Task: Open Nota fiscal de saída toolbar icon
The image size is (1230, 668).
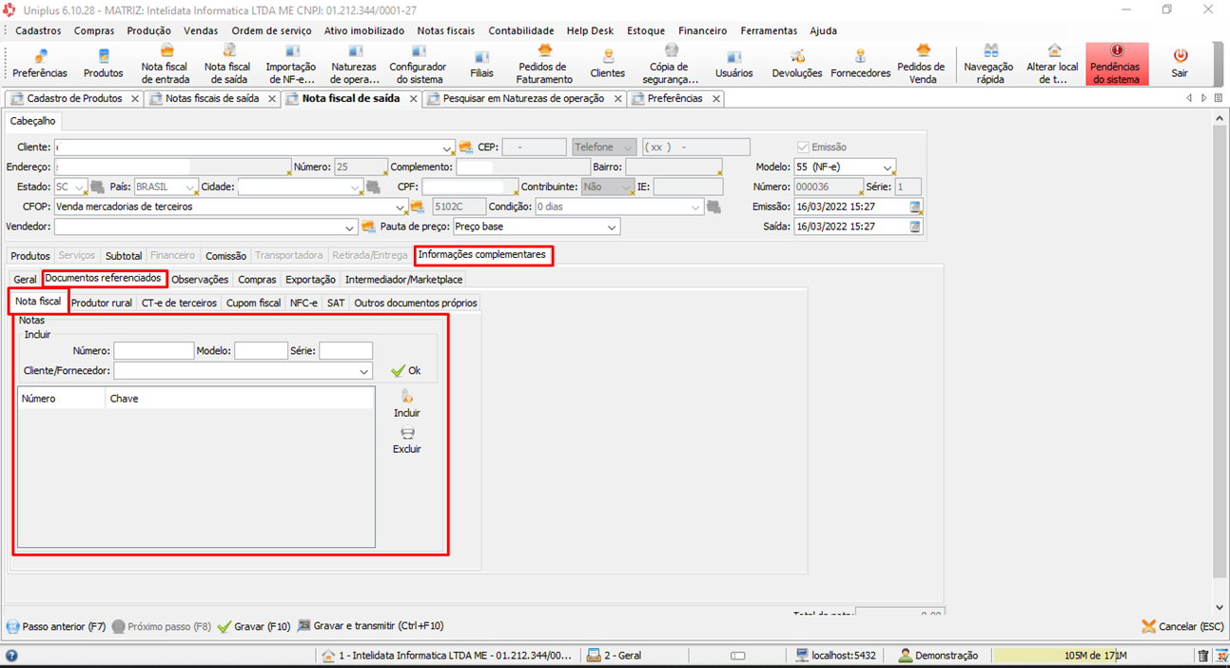Action: pos(227,64)
